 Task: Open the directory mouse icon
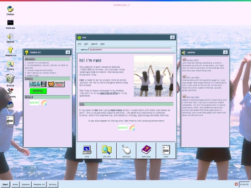(126, 150)
